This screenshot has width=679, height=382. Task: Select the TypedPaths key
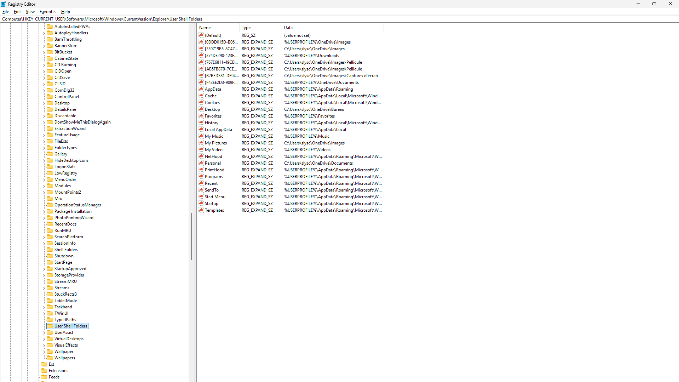[65, 320]
